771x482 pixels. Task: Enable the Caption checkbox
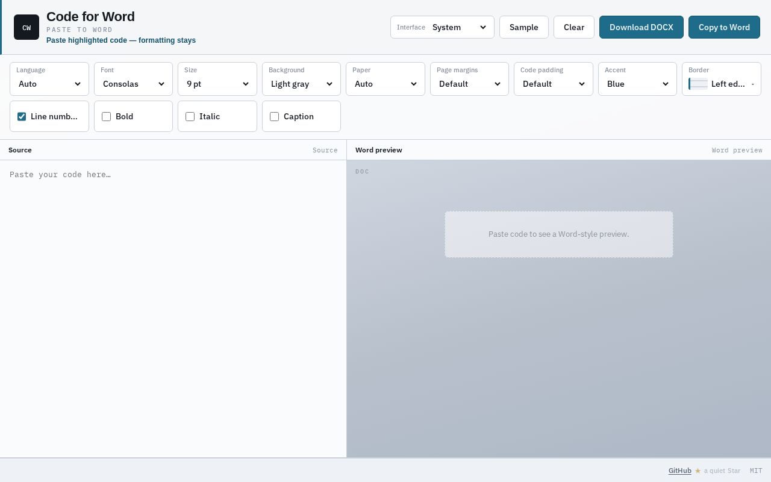pyautogui.click(x=274, y=116)
